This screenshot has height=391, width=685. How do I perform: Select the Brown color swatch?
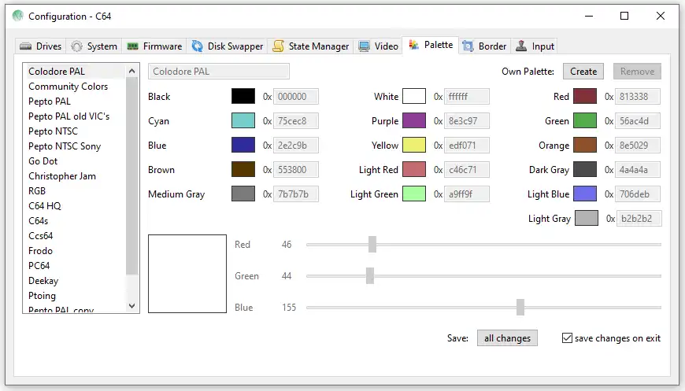243,170
